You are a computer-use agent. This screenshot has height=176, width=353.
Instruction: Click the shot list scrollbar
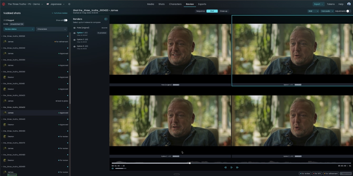tap(70, 90)
